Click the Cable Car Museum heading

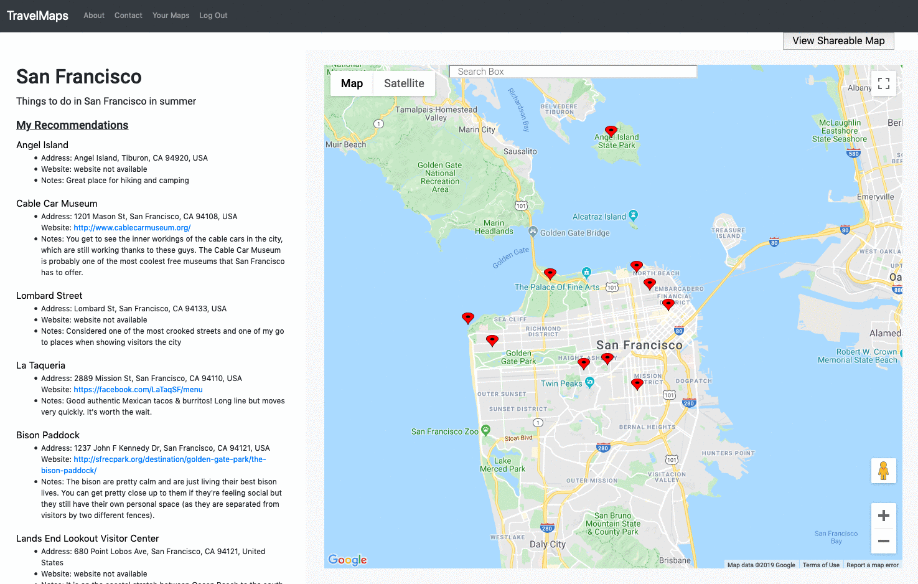click(x=57, y=204)
